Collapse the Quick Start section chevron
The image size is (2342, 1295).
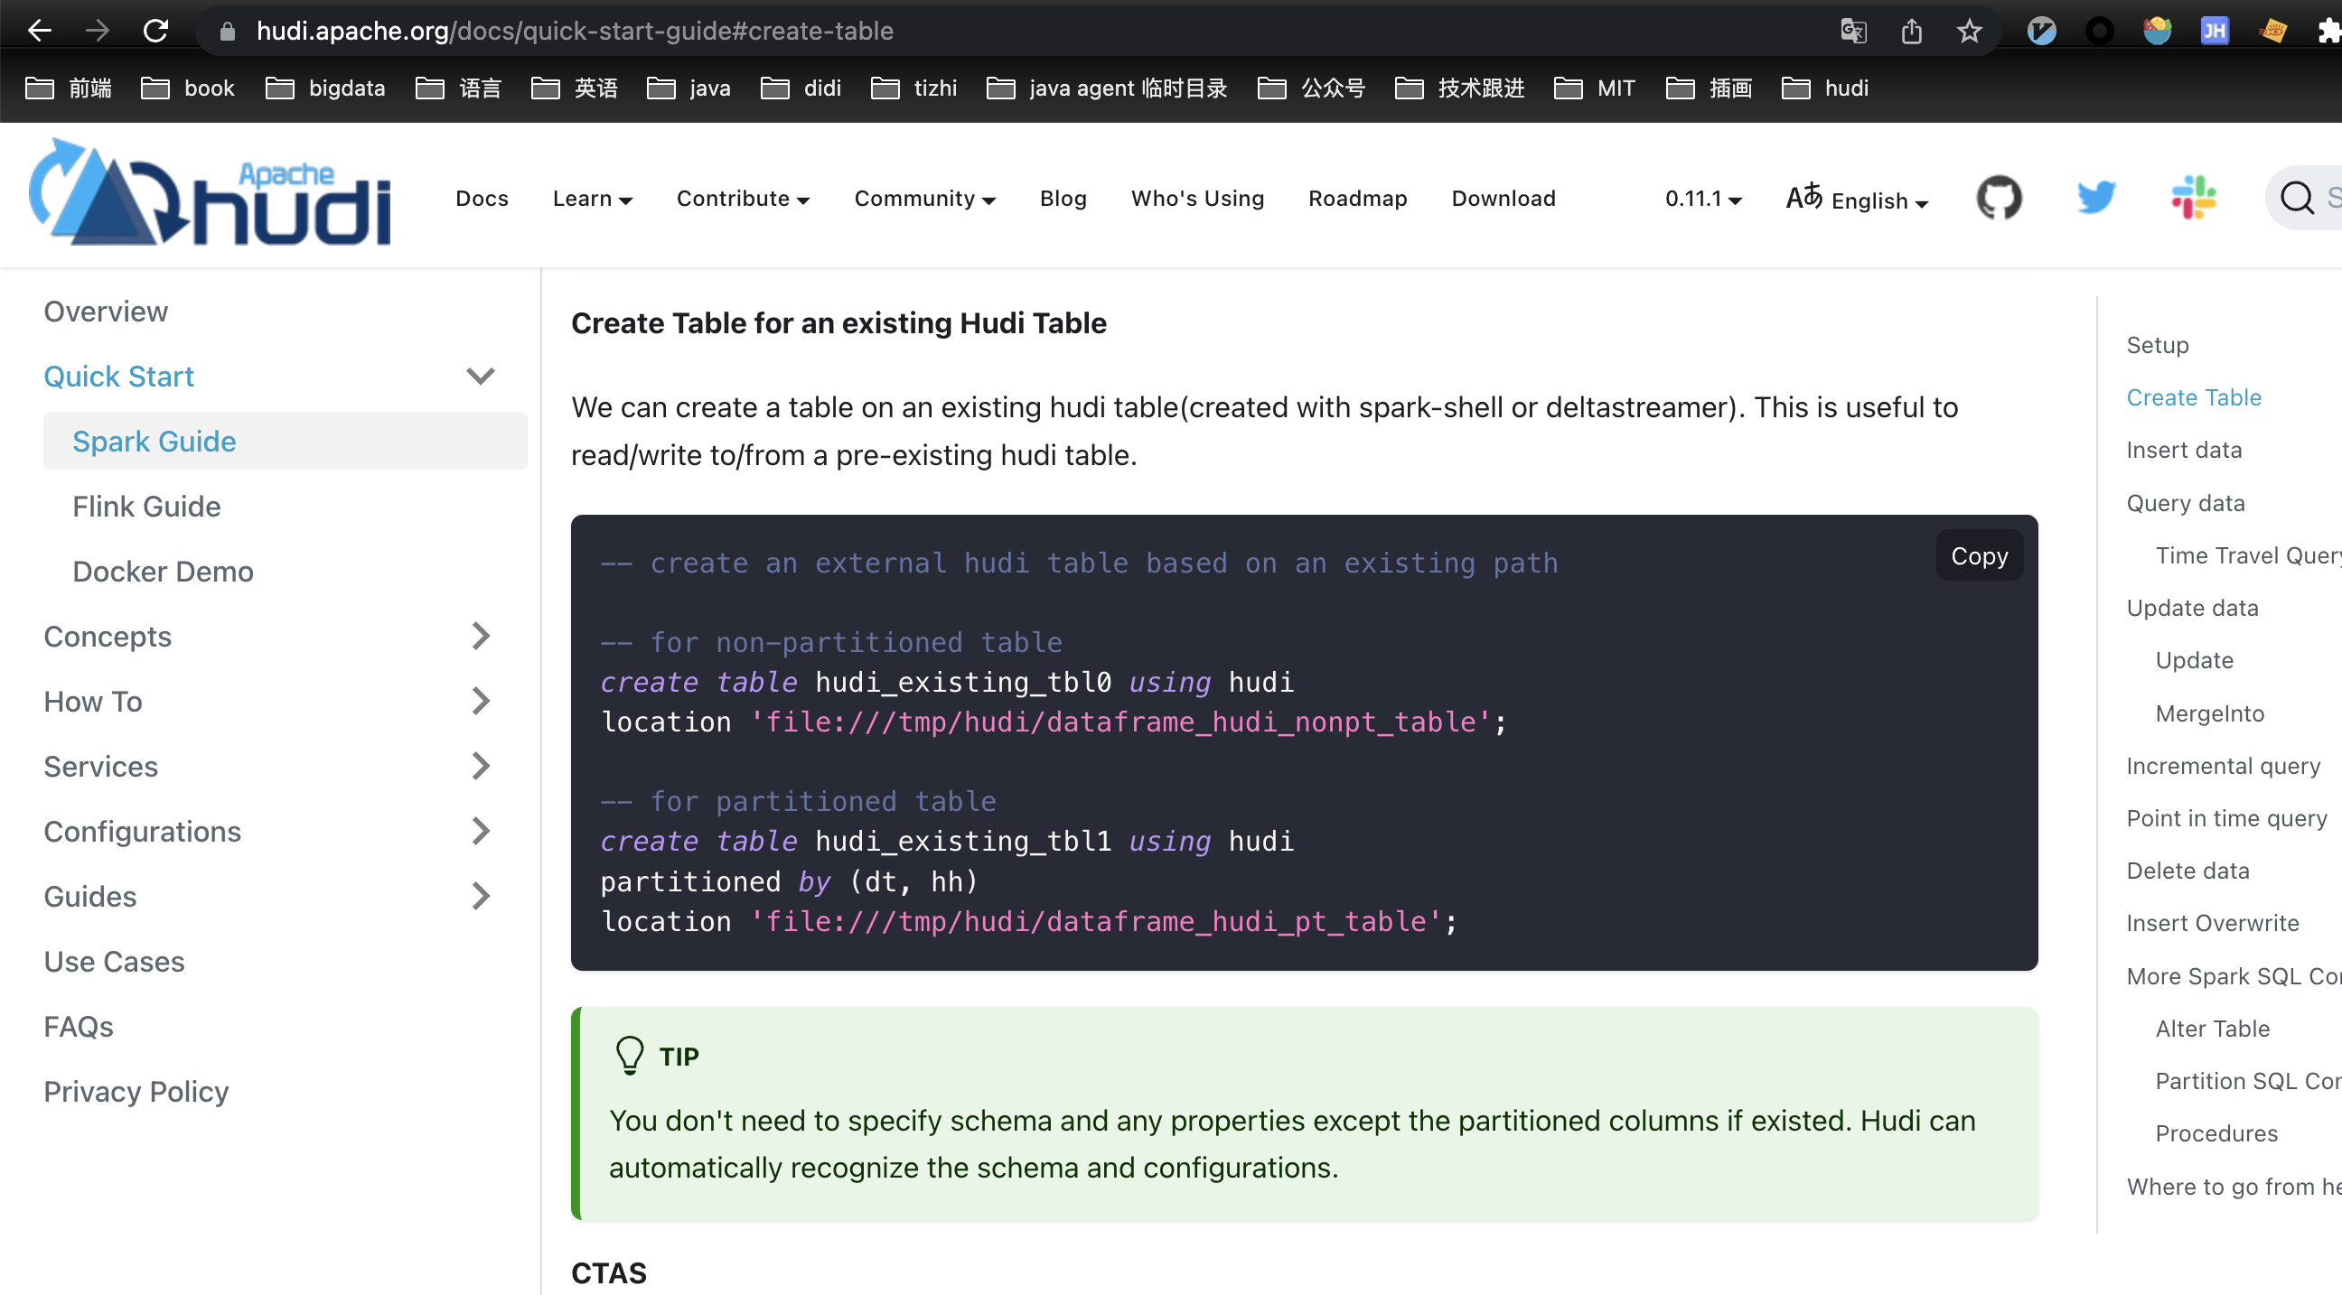tap(480, 377)
